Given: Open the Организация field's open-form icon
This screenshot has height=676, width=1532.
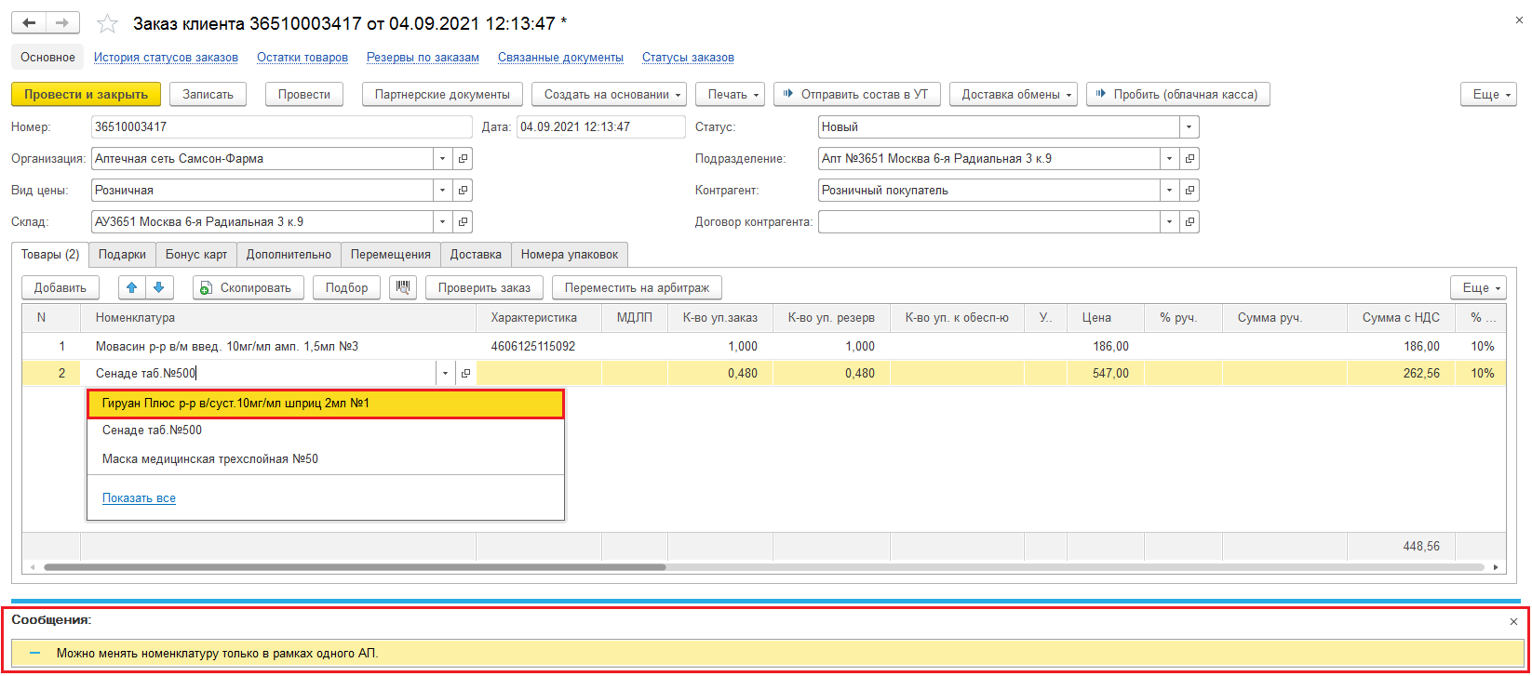Looking at the screenshot, I should 464,159.
